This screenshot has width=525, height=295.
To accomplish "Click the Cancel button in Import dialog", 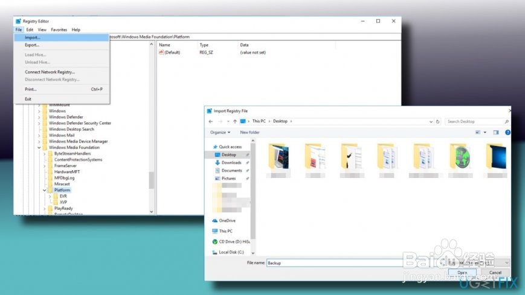I will coord(495,273).
